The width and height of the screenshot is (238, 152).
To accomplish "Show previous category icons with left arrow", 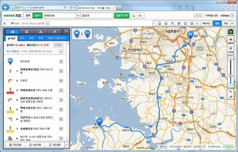I will [x=154, y=23].
